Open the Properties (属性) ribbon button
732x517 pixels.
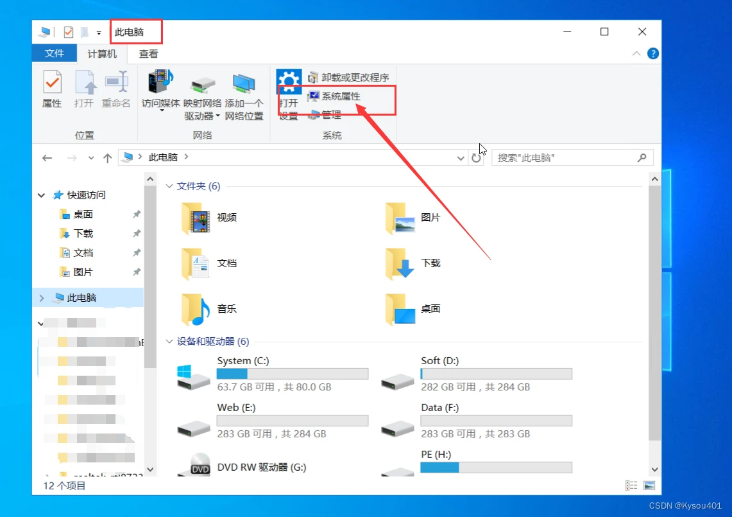click(52, 89)
